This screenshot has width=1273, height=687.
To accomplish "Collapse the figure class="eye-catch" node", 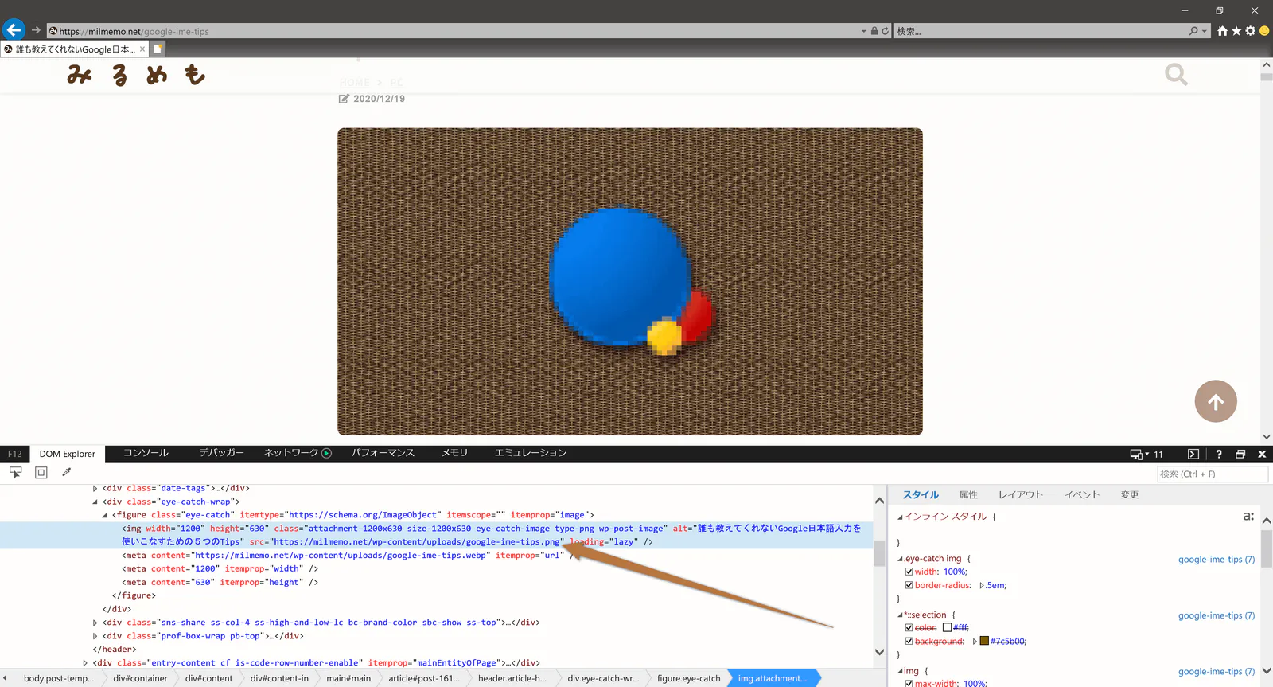I will [104, 516].
